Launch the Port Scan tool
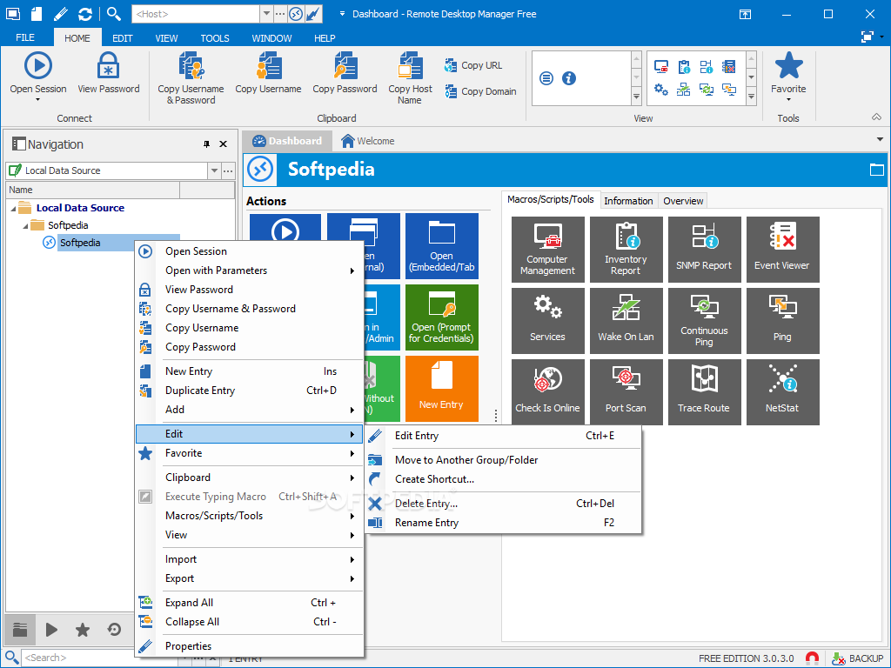The image size is (891, 668). pos(626,391)
